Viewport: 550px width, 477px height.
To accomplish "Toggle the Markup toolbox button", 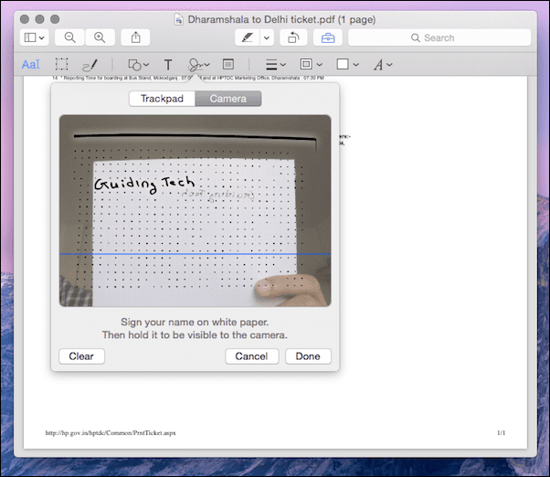I will tap(328, 37).
